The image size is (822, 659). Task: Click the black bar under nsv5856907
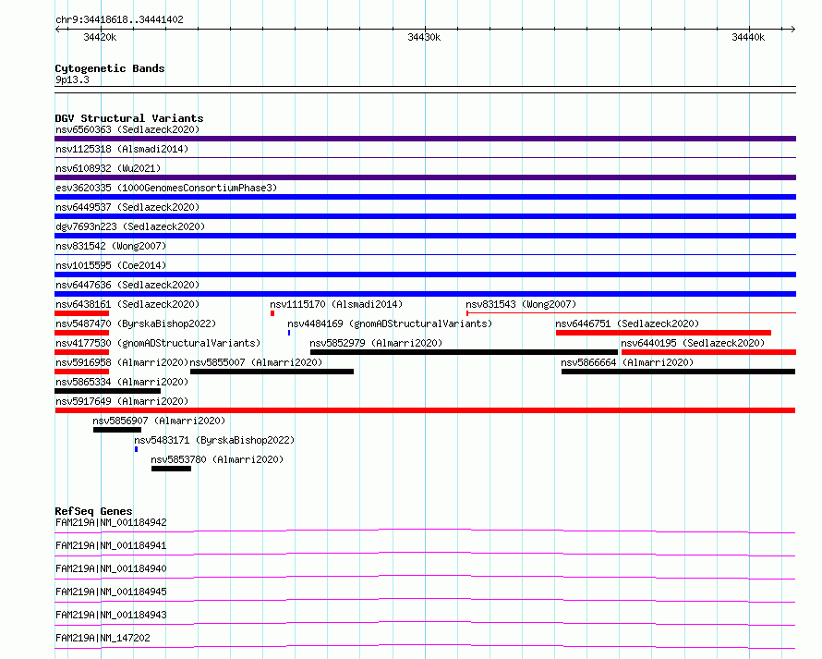117,430
